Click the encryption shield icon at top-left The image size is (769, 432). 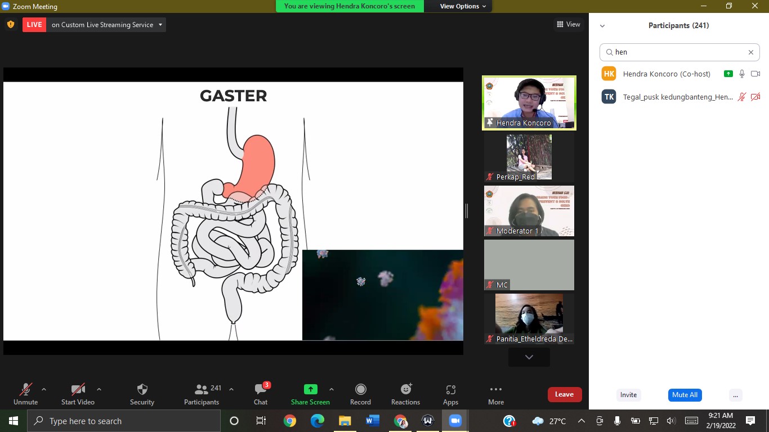tap(11, 25)
